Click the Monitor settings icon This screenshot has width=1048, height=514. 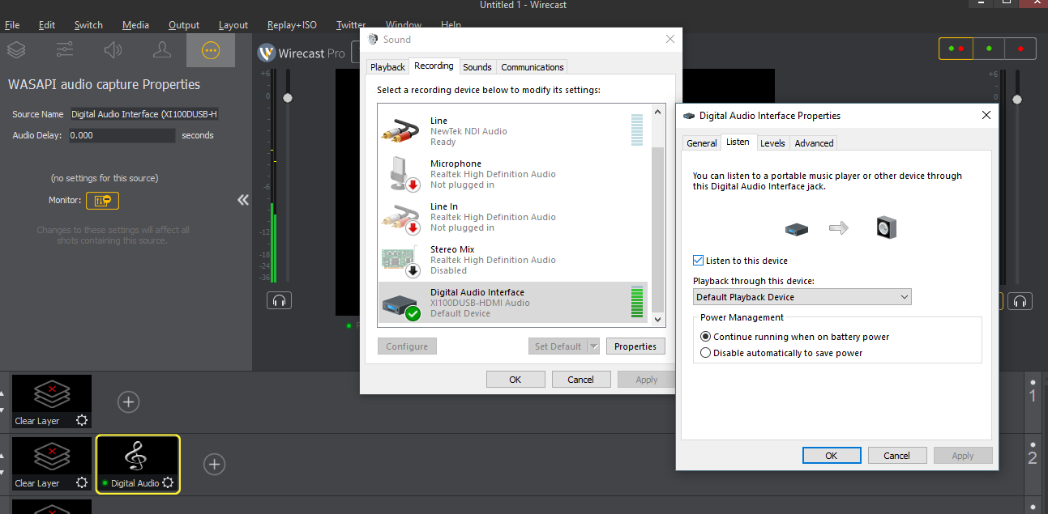pyautogui.click(x=102, y=200)
